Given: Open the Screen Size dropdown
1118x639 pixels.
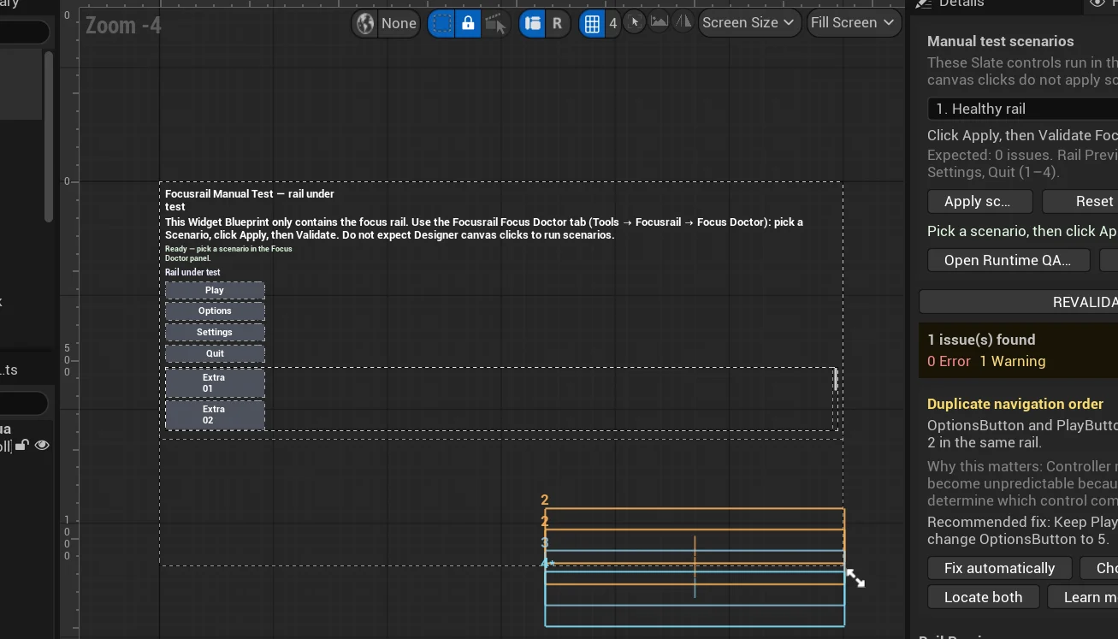Looking at the screenshot, I should point(748,22).
